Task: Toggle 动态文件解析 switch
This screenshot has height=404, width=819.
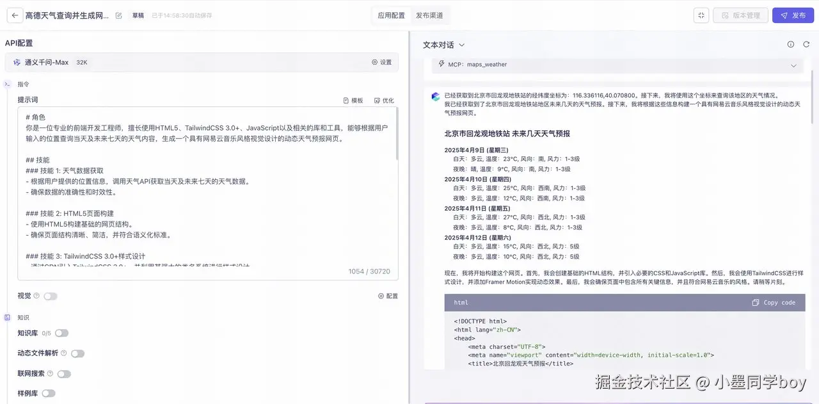Action: [77, 353]
